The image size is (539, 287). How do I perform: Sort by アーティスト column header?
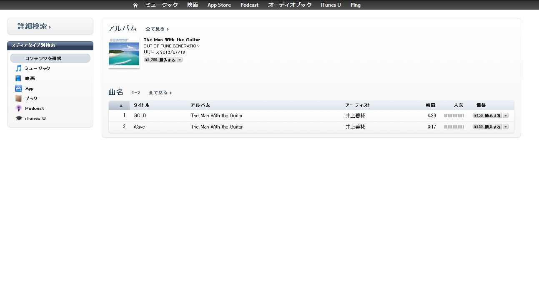point(358,105)
